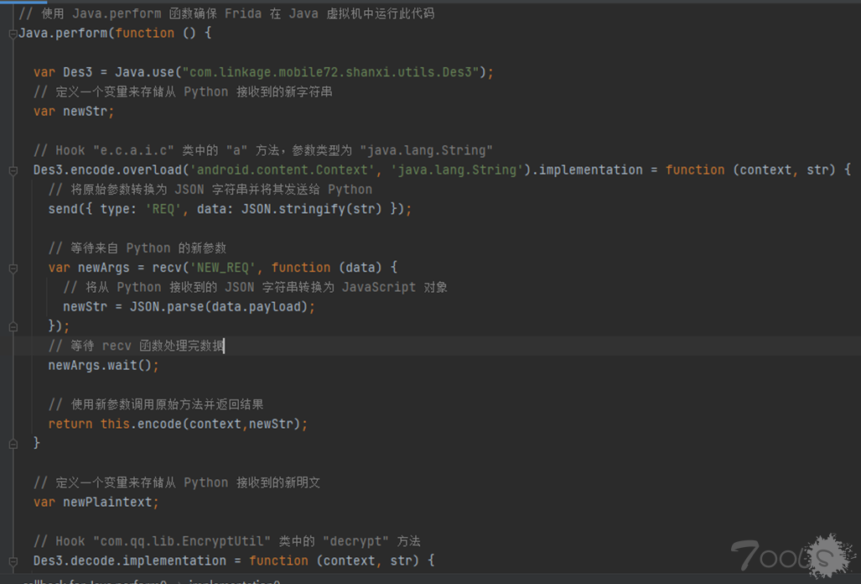The height and width of the screenshot is (584, 861).
Task: Collapse the Des3.decode.implementation function block
Action: pos(13,561)
